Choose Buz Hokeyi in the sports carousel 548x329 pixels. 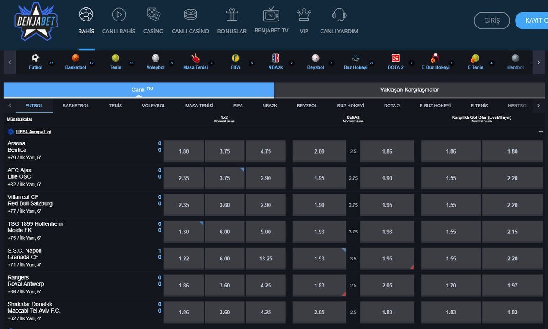point(356,62)
